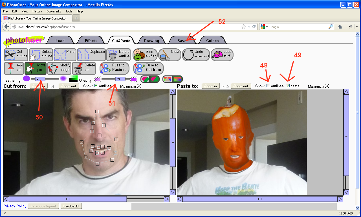Open the Privacy Policy link
Viewport: 361px width, 217px height.
click(x=15, y=206)
